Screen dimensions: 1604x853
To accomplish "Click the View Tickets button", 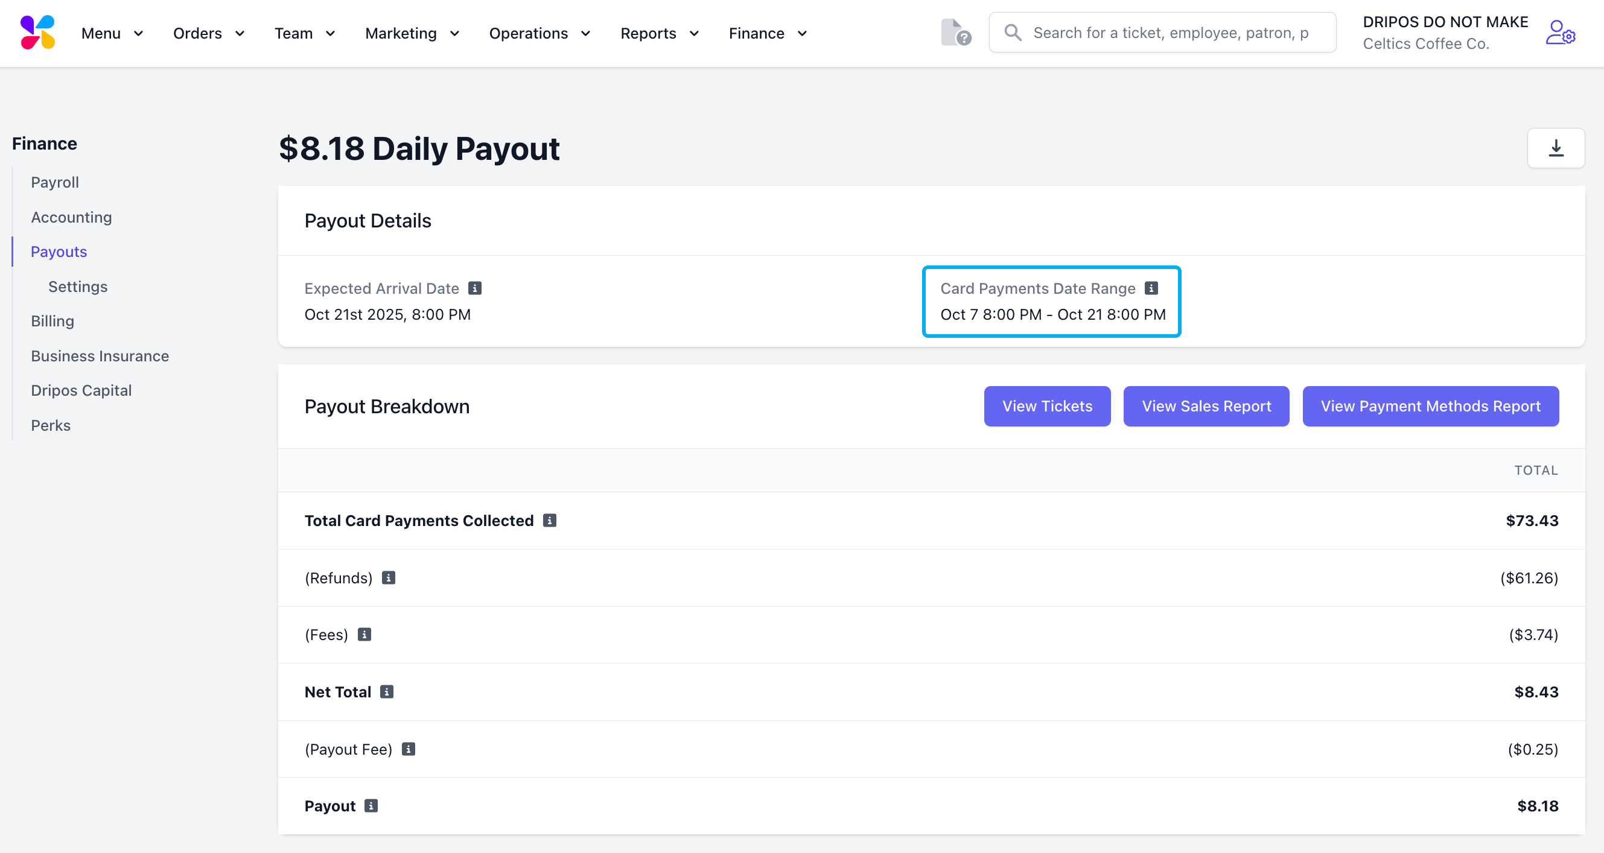I will tap(1047, 406).
